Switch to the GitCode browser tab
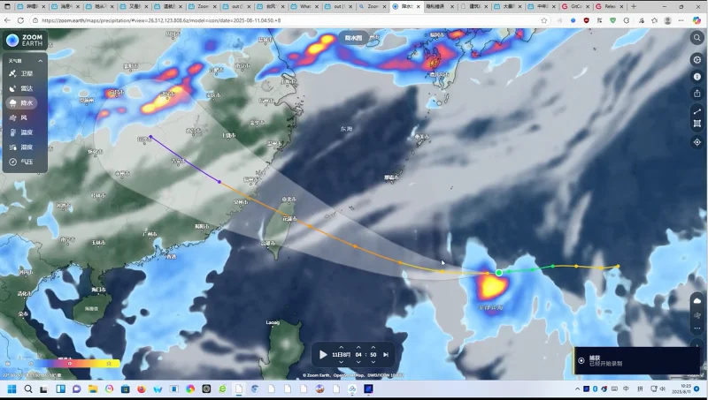 tap(576, 6)
